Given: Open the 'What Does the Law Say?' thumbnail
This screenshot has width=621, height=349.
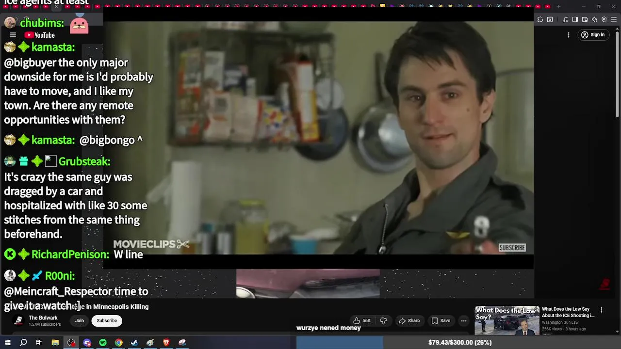Looking at the screenshot, I should [x=507, y=320].
